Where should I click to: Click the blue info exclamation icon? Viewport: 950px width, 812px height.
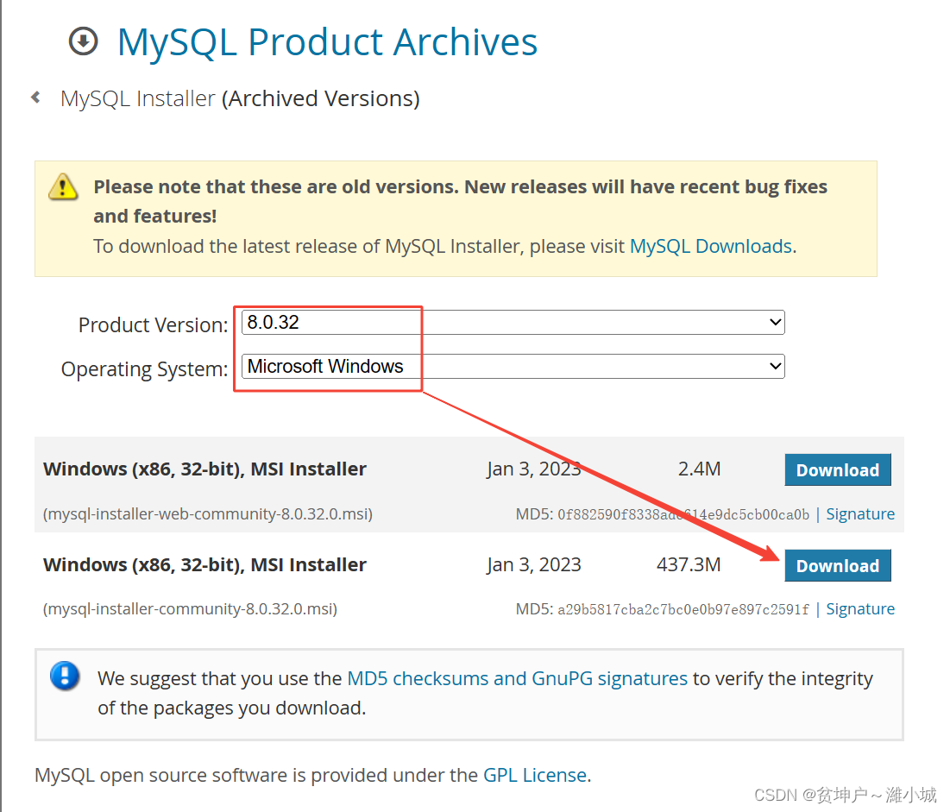coord(65,676)
